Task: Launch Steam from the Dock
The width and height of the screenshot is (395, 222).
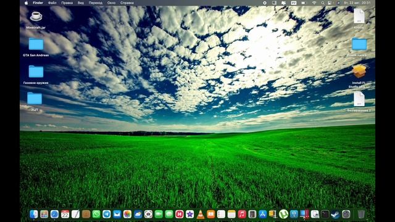Action: pyautogui.click(x=335, y=214)
